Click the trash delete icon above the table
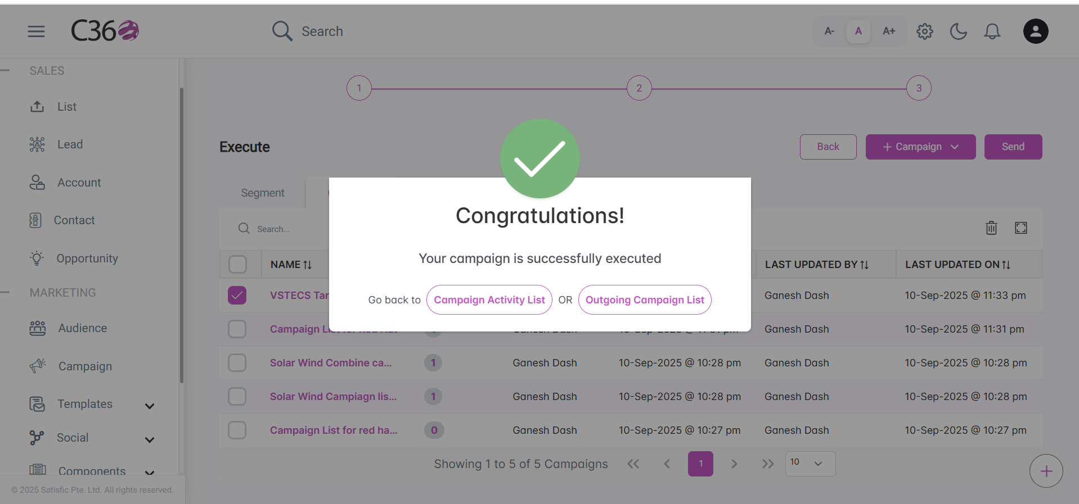The image size is (1079, 504). coord(991,228)
